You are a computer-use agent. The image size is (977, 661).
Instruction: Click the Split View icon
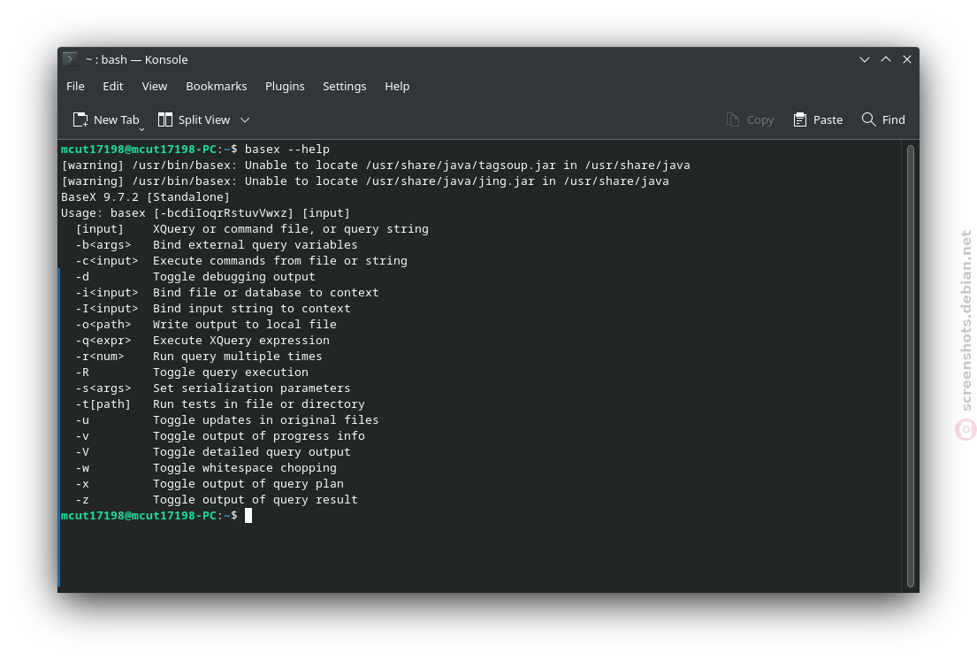(165, 119)
